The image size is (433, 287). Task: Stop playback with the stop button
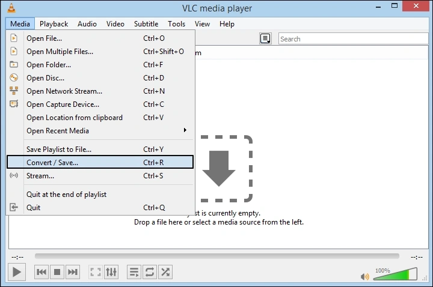(57, 272)
